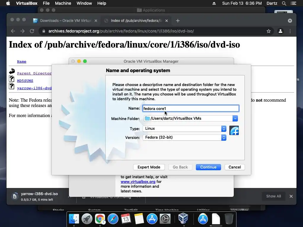Open Notes from the dock
Image resolution: width=303 pixels, height=227 pixels.
tap(139, 219)
